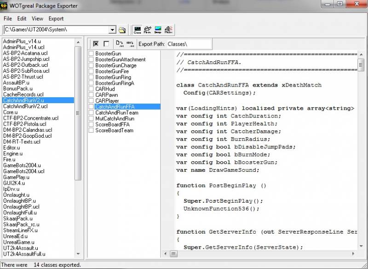Enable the CARHud class checkbox

tap(92, 89)
